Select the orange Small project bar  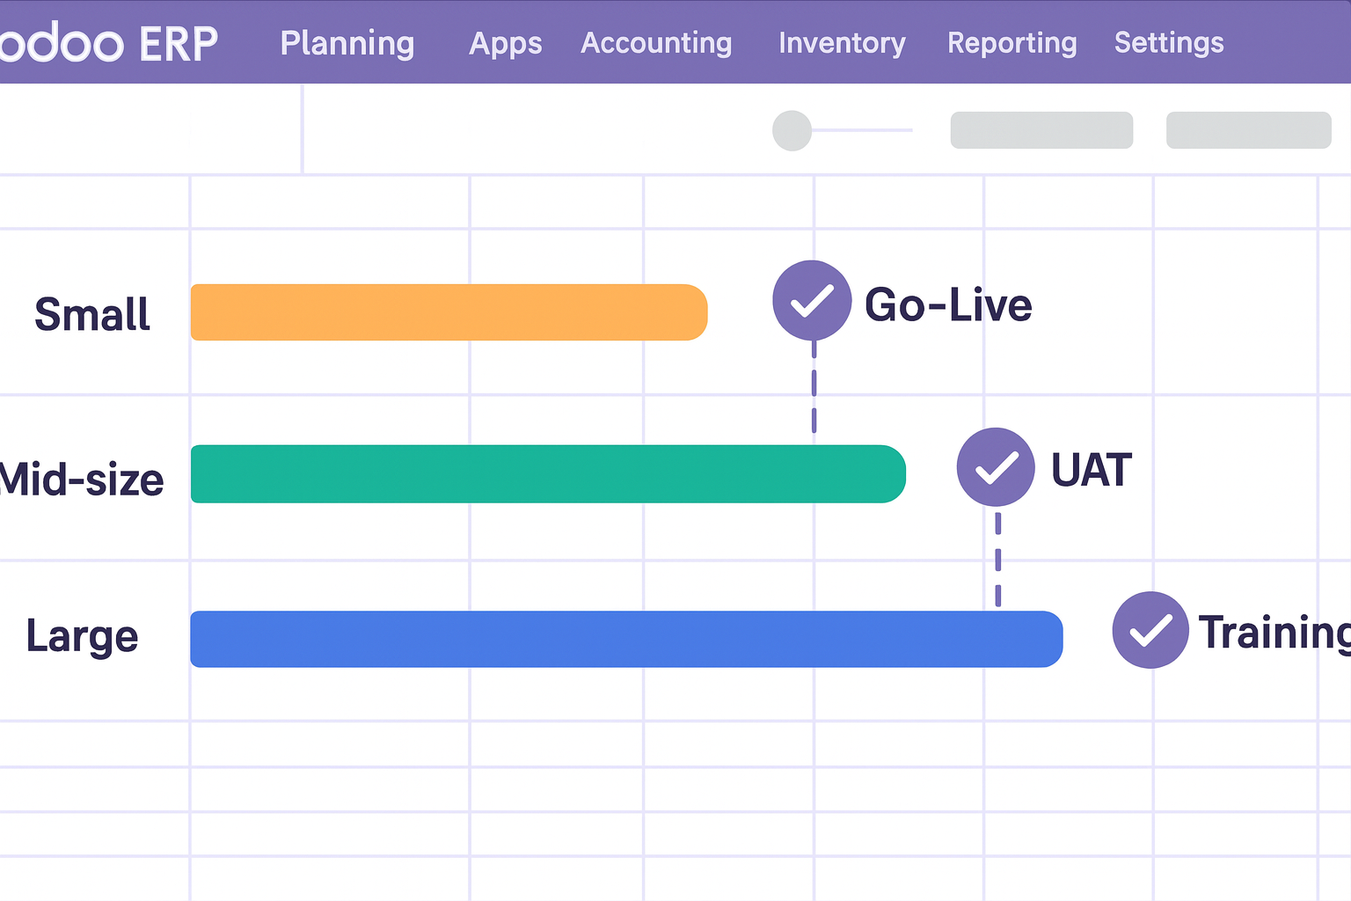(x=449, y=312)
